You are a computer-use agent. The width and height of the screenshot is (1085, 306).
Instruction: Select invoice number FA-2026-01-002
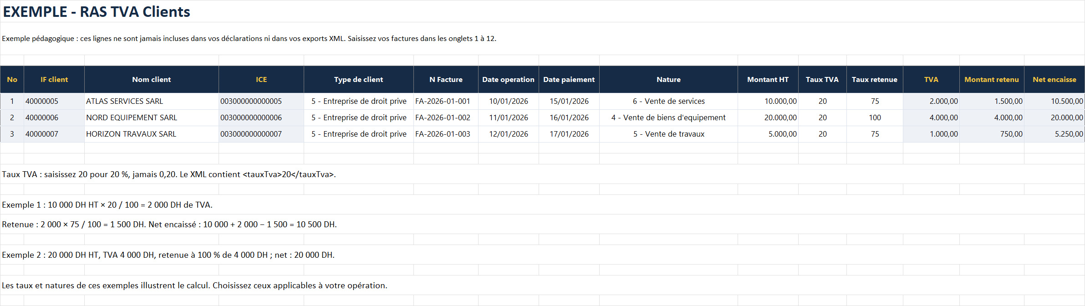(446, 117)
